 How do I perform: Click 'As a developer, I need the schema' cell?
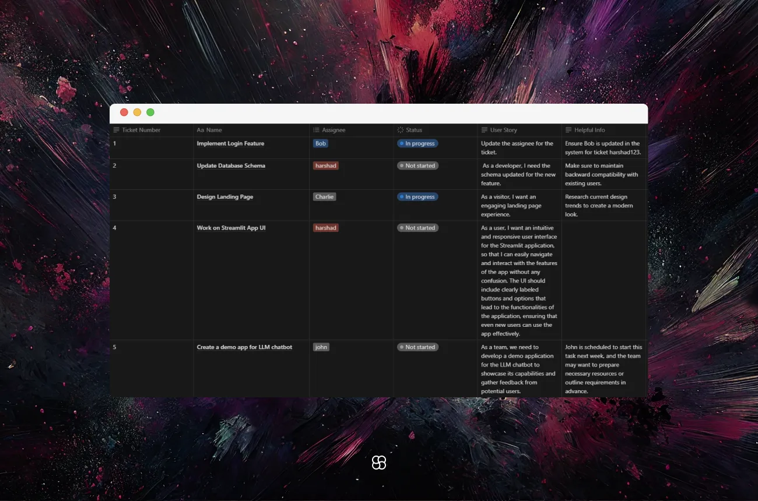(520, 174)
